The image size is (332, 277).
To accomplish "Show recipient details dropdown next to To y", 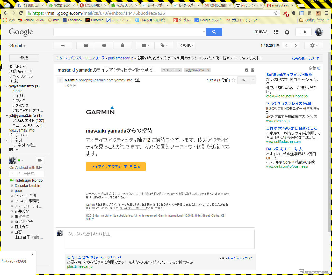I will click(x=75, y=86).
